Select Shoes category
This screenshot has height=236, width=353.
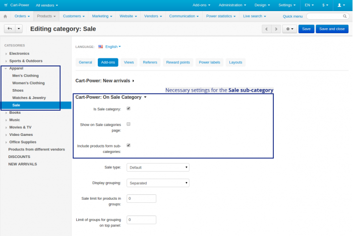18,91
